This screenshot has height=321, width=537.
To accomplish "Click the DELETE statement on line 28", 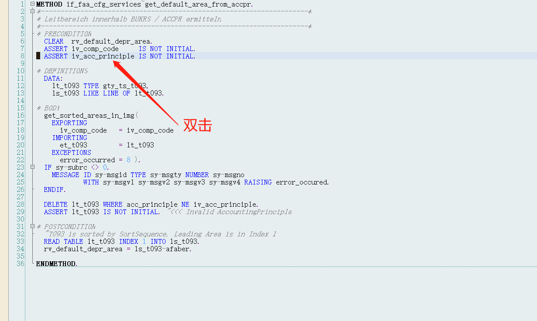I will point(55,204).
